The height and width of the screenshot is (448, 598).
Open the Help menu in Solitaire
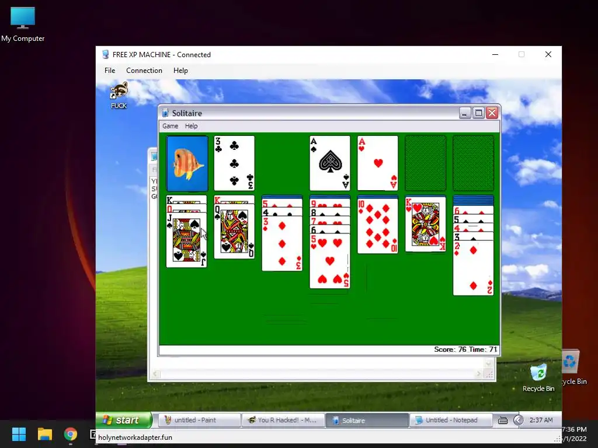pyautogui.click(x=191, y=126)
